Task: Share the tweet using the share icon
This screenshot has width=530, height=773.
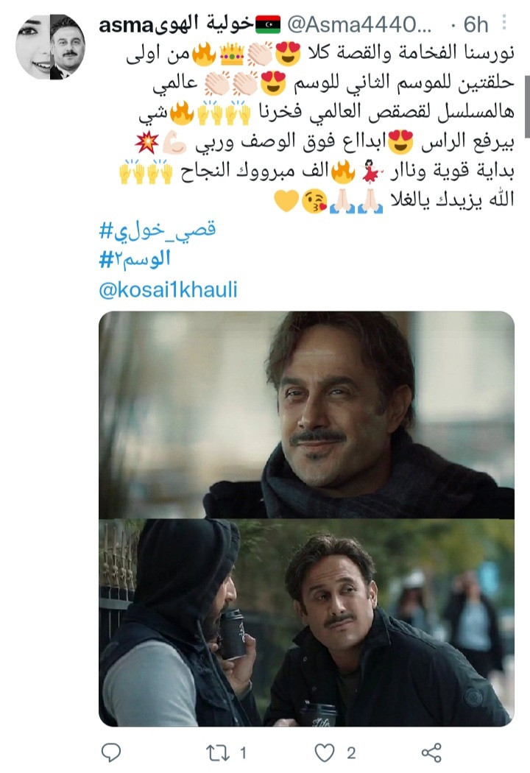Action: coord(431,752)
